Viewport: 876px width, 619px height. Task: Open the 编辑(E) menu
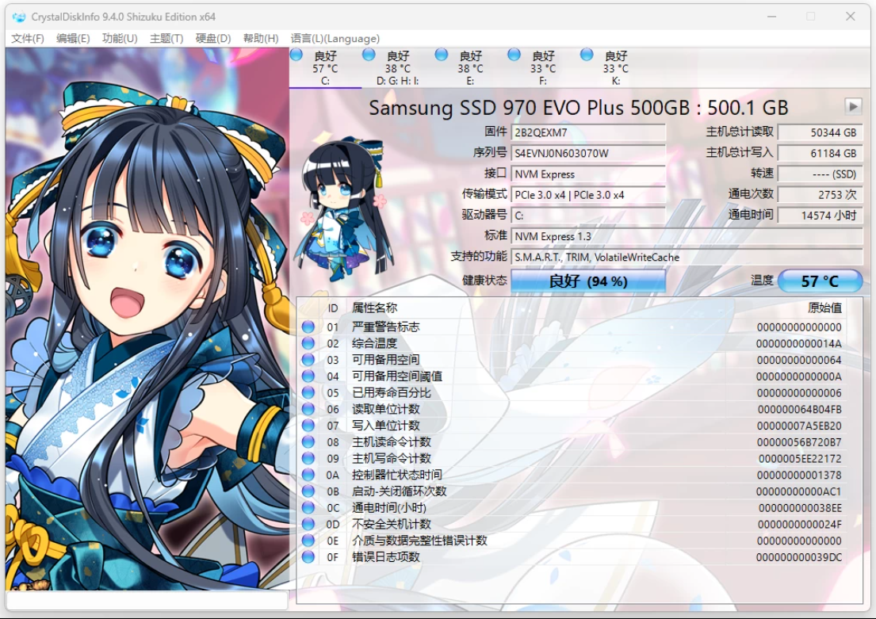[73, 38]
